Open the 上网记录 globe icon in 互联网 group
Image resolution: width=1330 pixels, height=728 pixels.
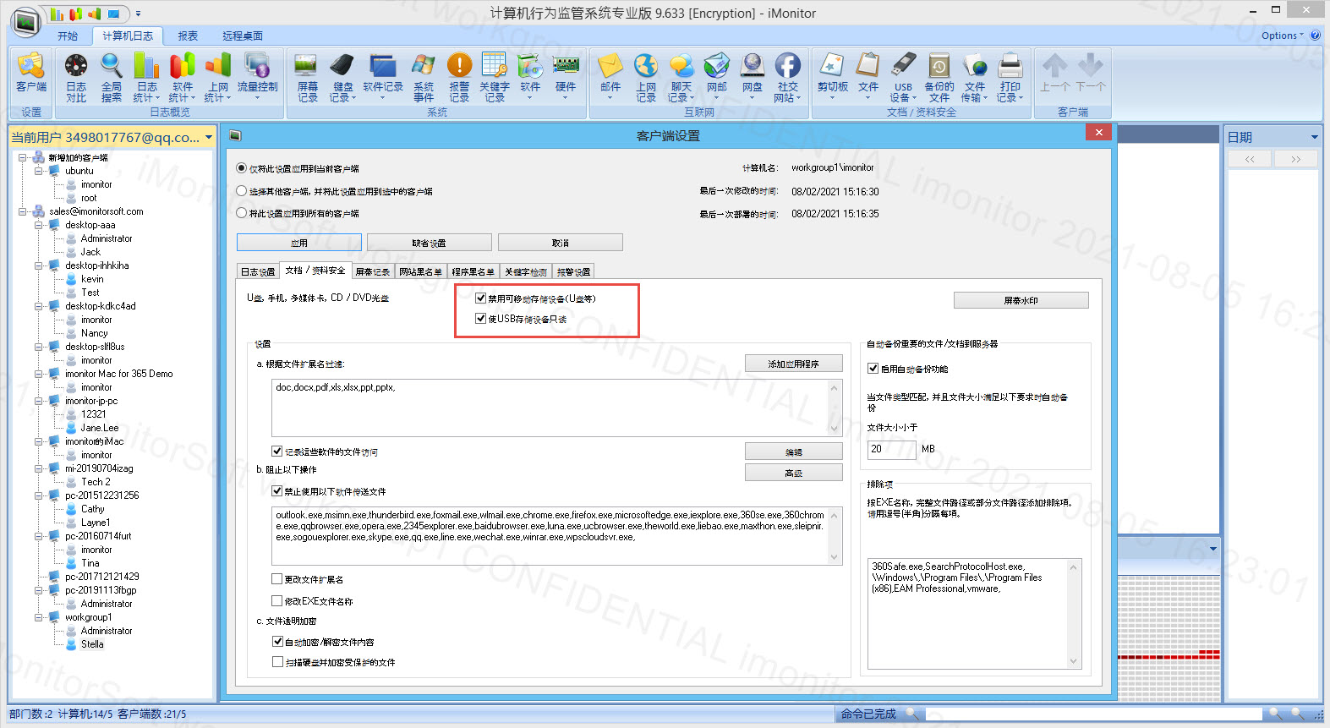click(646, 76)
